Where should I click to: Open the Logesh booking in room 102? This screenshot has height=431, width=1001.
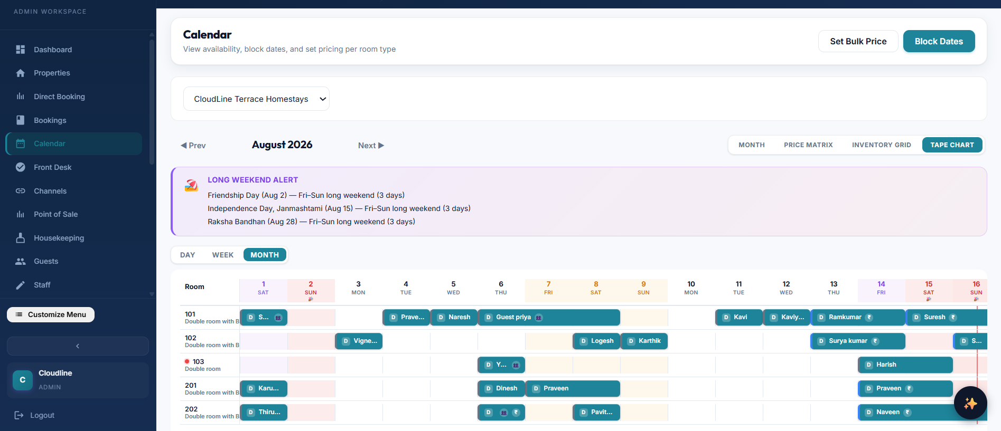(x=596, y=341)
